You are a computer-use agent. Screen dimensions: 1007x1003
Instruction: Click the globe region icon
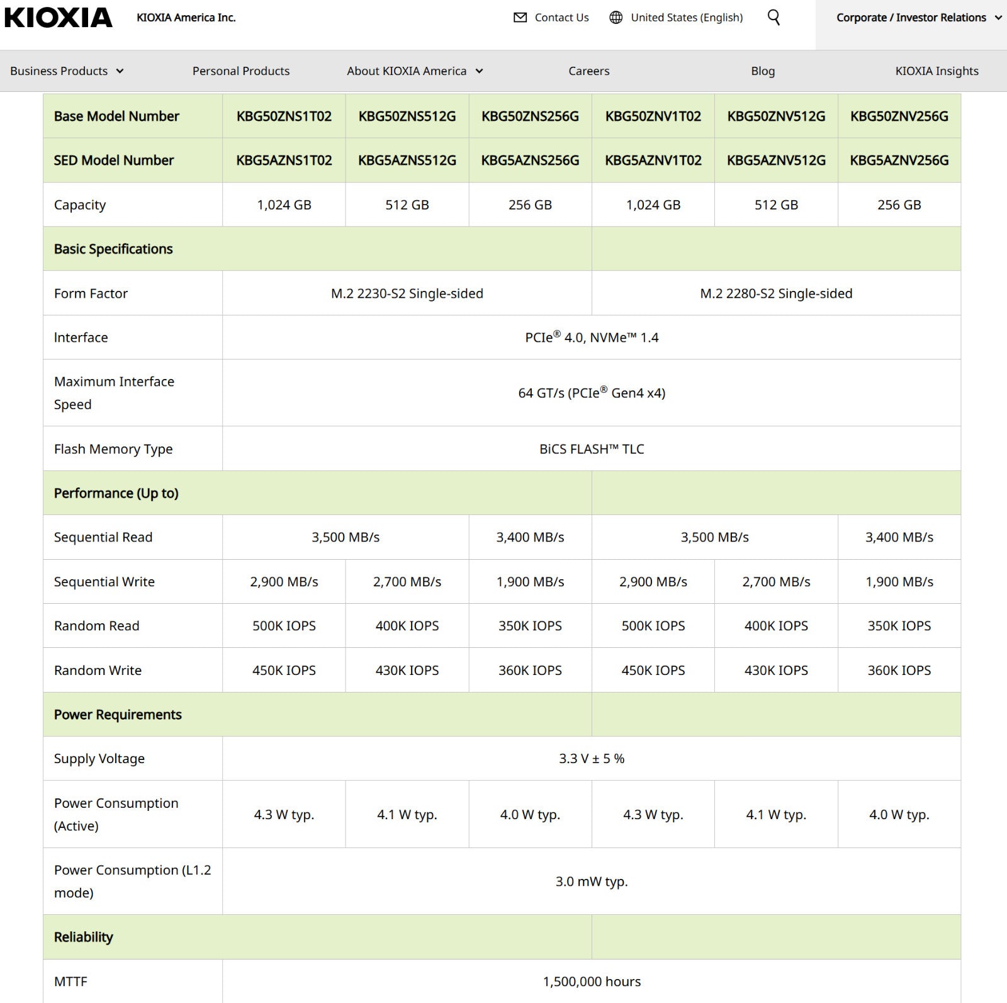(x=614, y=18)
